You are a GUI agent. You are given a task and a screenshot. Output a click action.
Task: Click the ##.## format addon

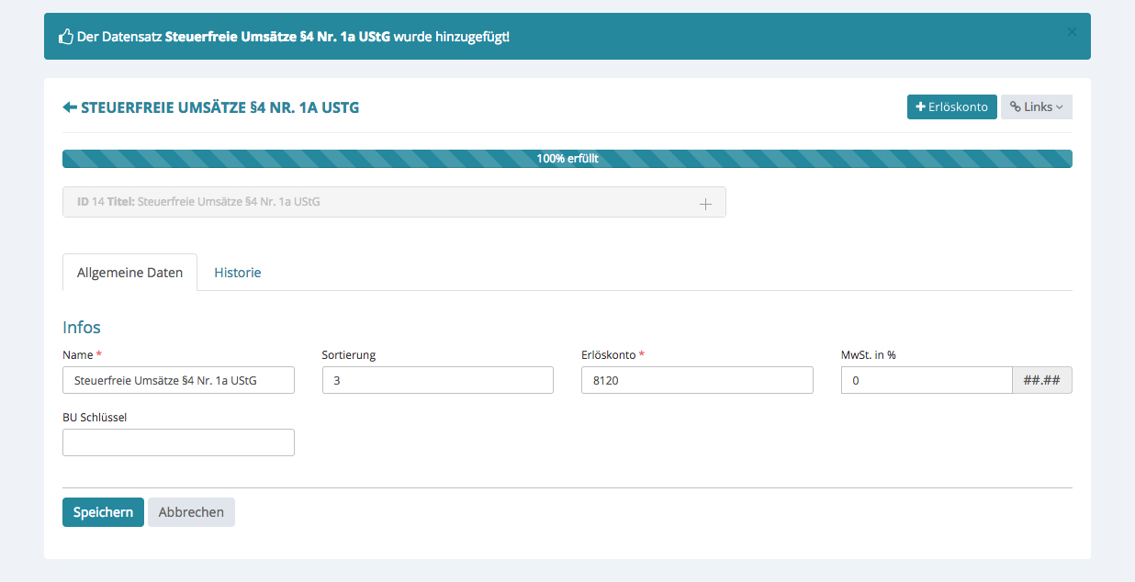click(x=1041, y=380)
